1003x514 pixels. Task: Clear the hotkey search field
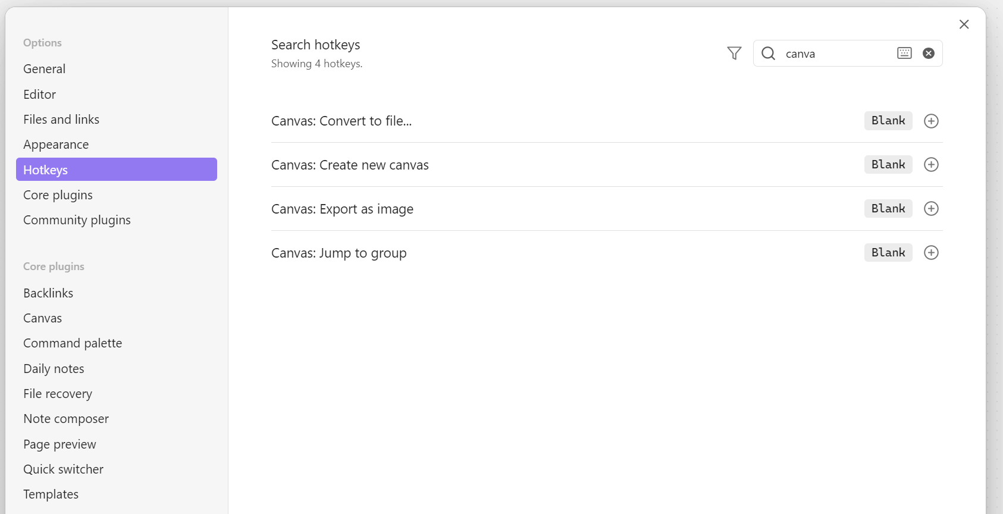pos(928,53)
